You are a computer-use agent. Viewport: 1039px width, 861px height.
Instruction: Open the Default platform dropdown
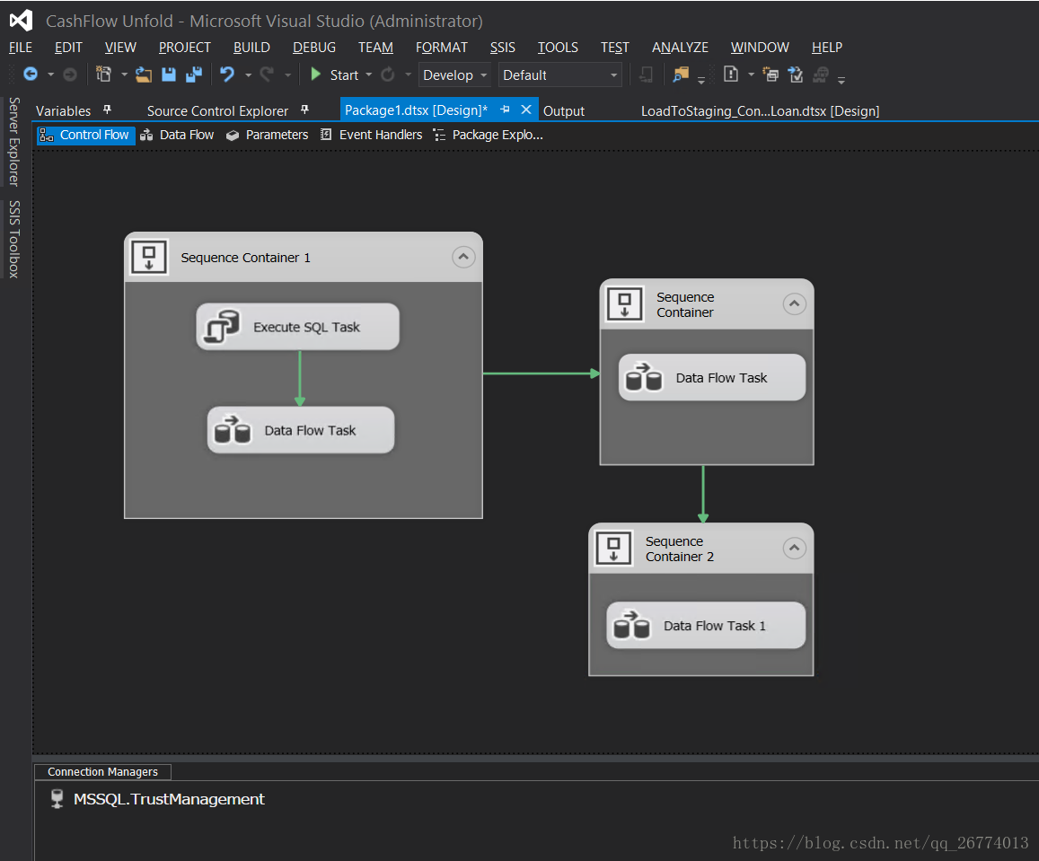click(x=560, y=75)
